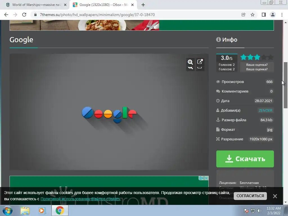
Task: Click the Инфо section heading
Action: 229,40
